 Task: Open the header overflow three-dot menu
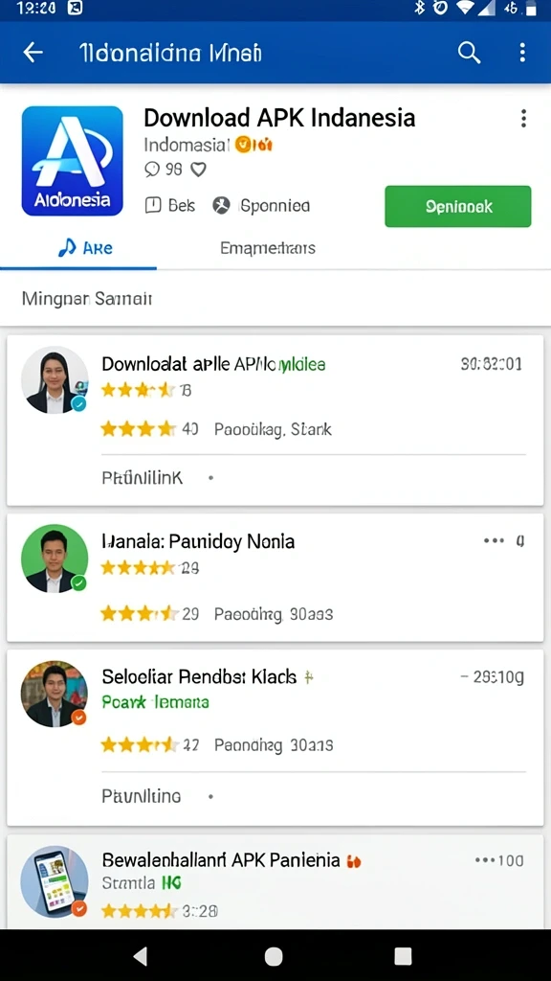[x=522, y=53]
